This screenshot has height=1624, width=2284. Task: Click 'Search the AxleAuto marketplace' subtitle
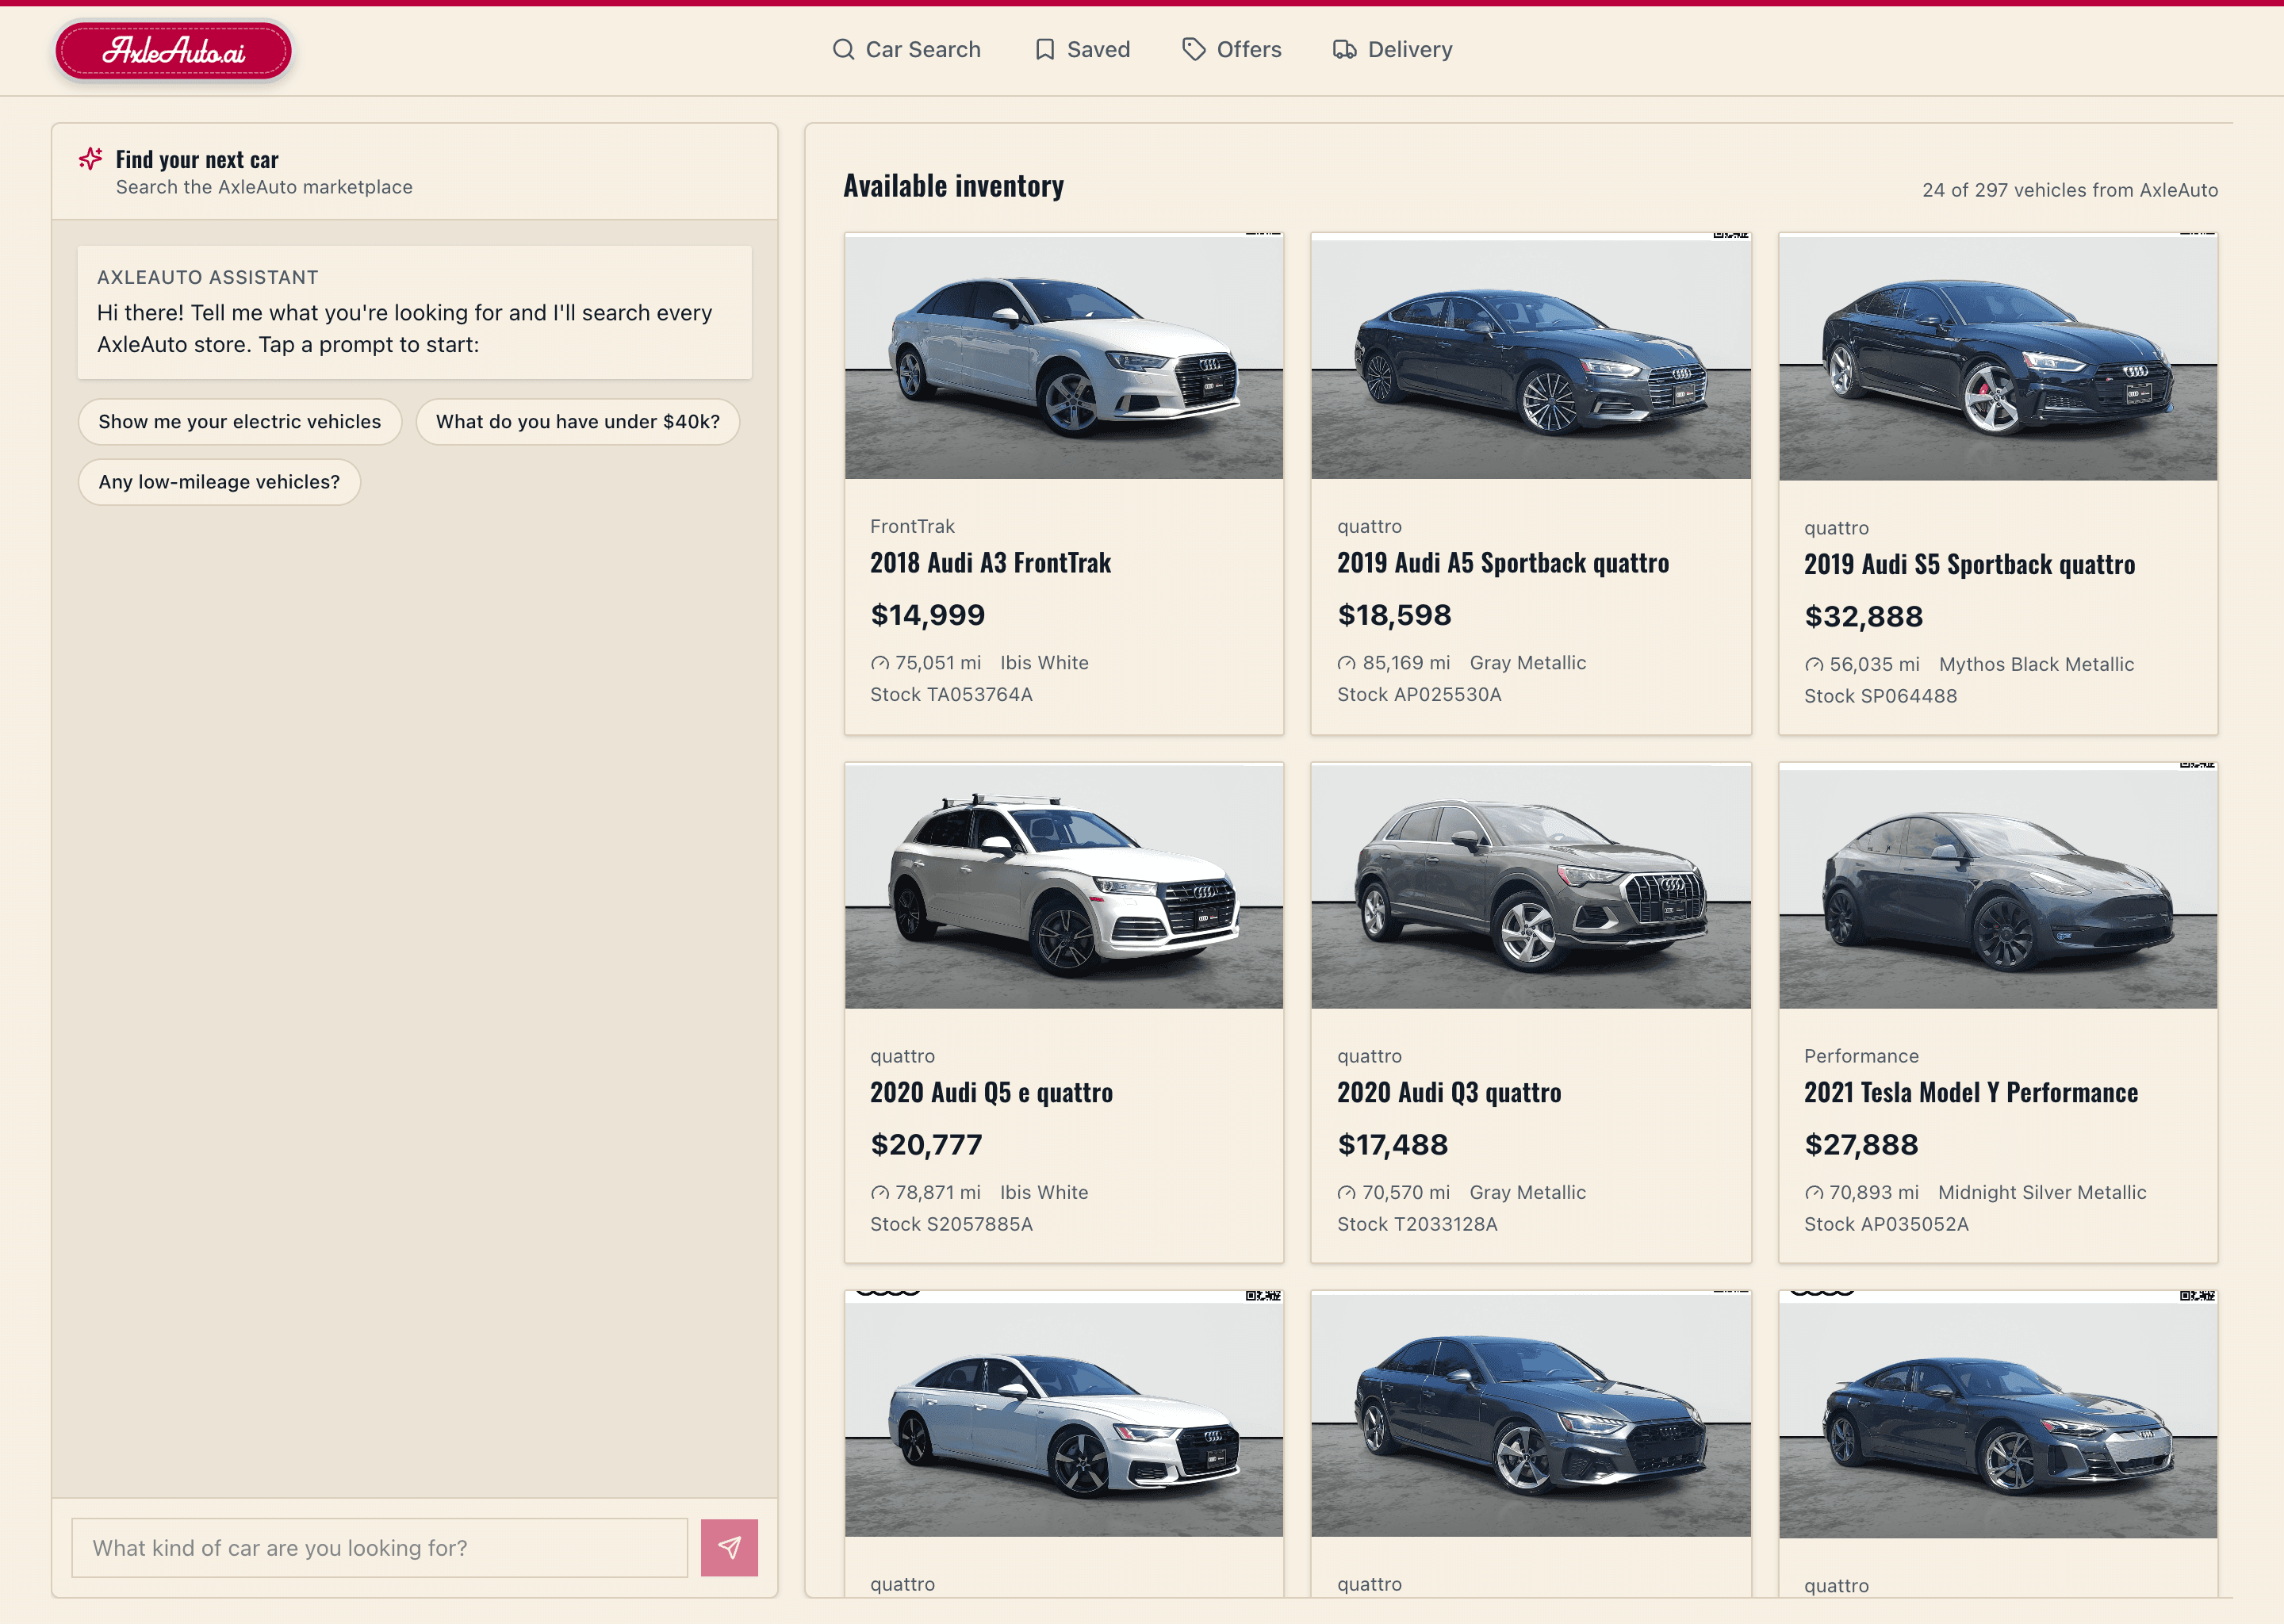tap(264, 187)
